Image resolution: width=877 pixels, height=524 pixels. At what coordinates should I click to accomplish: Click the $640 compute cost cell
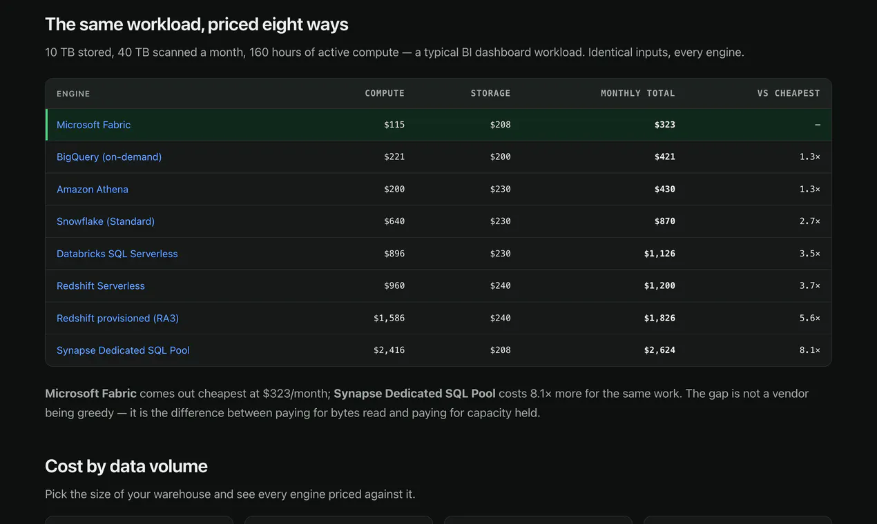(394, 221)
